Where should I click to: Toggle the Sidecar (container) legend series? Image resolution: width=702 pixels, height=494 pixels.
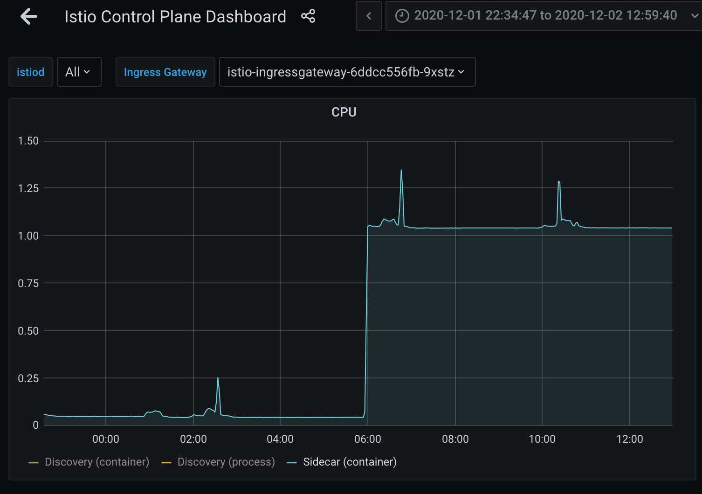[x=349, y=462]
